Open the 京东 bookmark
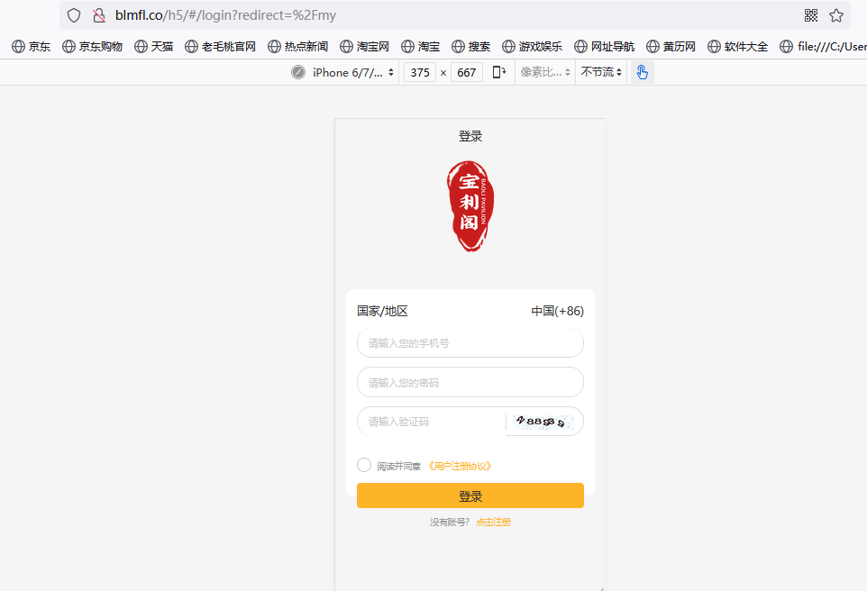The height and width of the screenshot is (591, 867). pyautogui.click(x=32, y=46)
